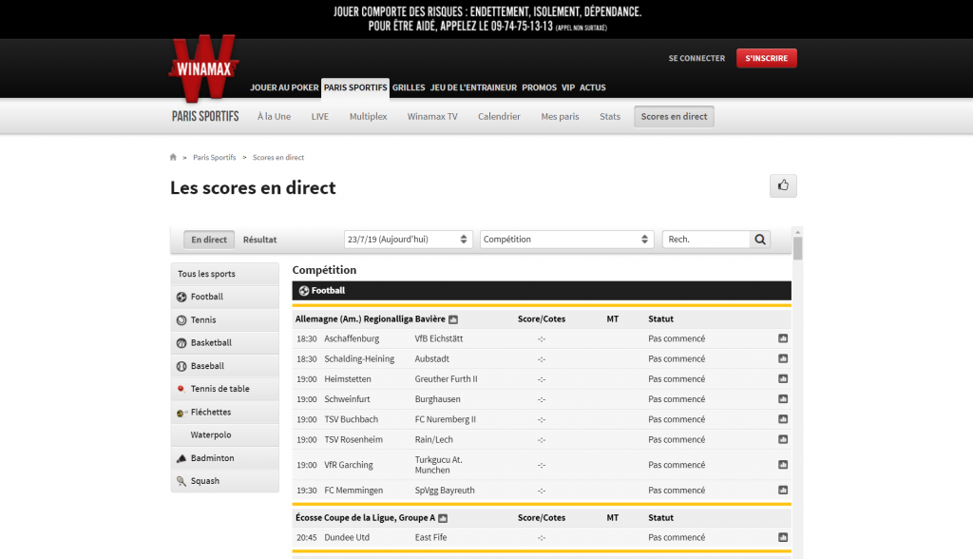Open the Compétition dropdown
This screenshot has width=973, height=559.
click(x=566, y=239)
